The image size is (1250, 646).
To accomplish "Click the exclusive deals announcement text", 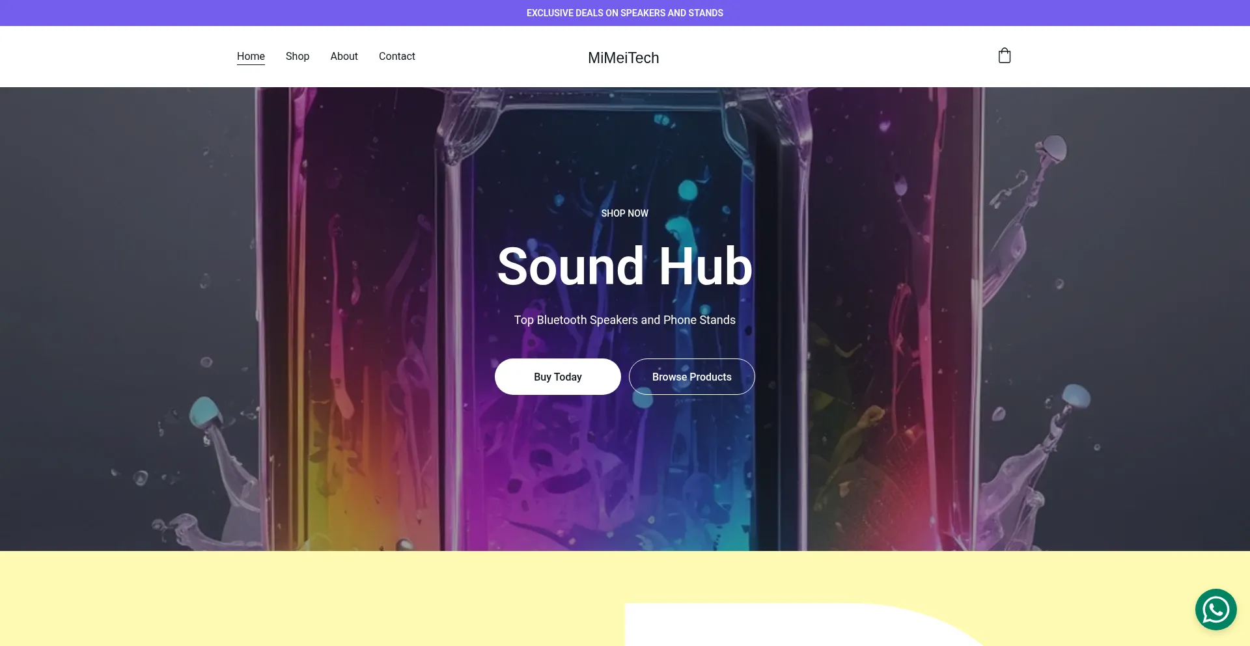I will [x=625, y=13].
